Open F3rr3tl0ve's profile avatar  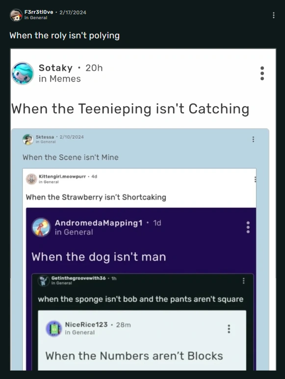(x=16, y=15)
